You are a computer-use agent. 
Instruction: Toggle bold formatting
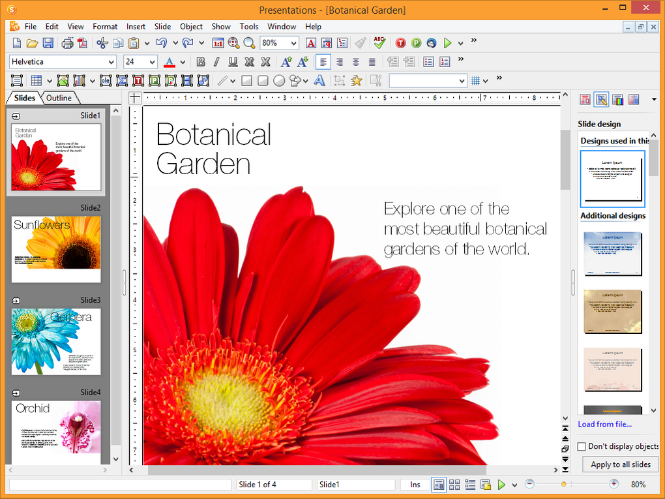point(200,61)
